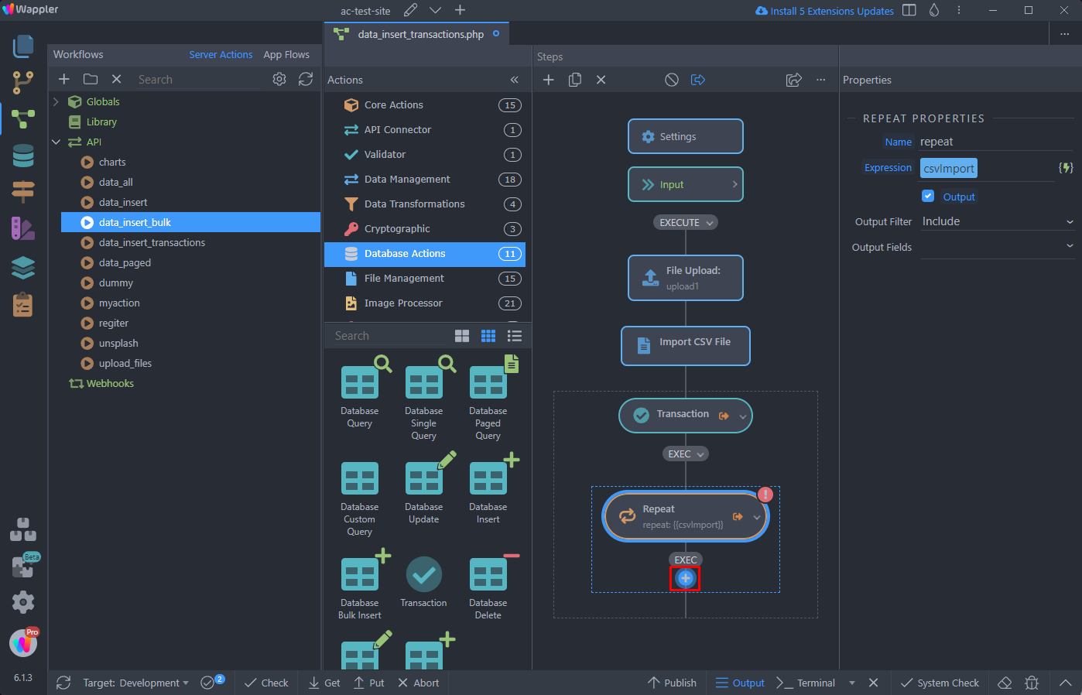This screenshot has width=1082, height=695.
Task: Click the Database Delete action icon
Action: (x=488, y=574)
